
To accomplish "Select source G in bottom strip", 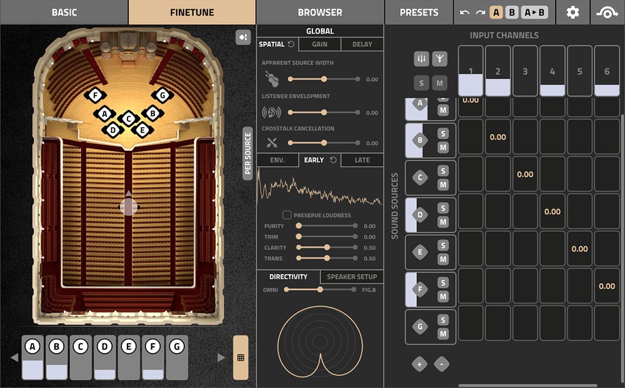I will coord(177,357).
